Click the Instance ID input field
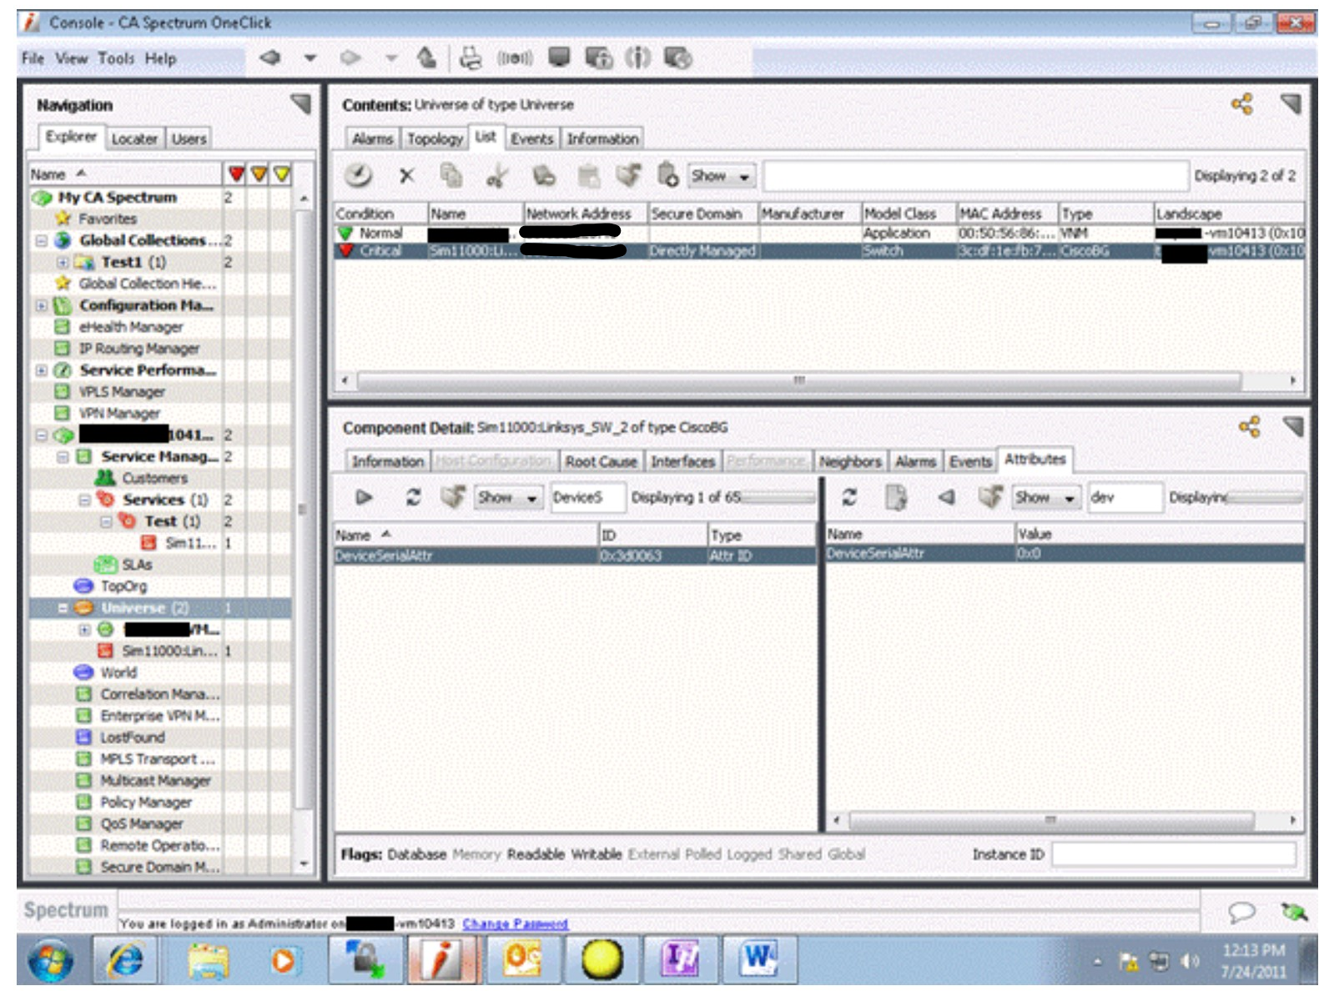The height and width of the screenshot is (991, 1319). [x=1173, y=854]
